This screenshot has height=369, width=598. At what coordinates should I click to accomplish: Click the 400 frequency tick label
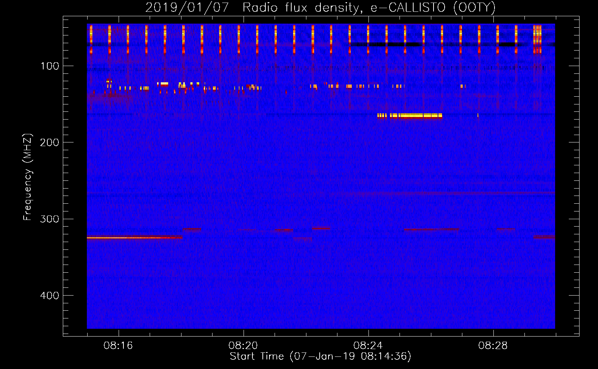[x=50, y=296]
